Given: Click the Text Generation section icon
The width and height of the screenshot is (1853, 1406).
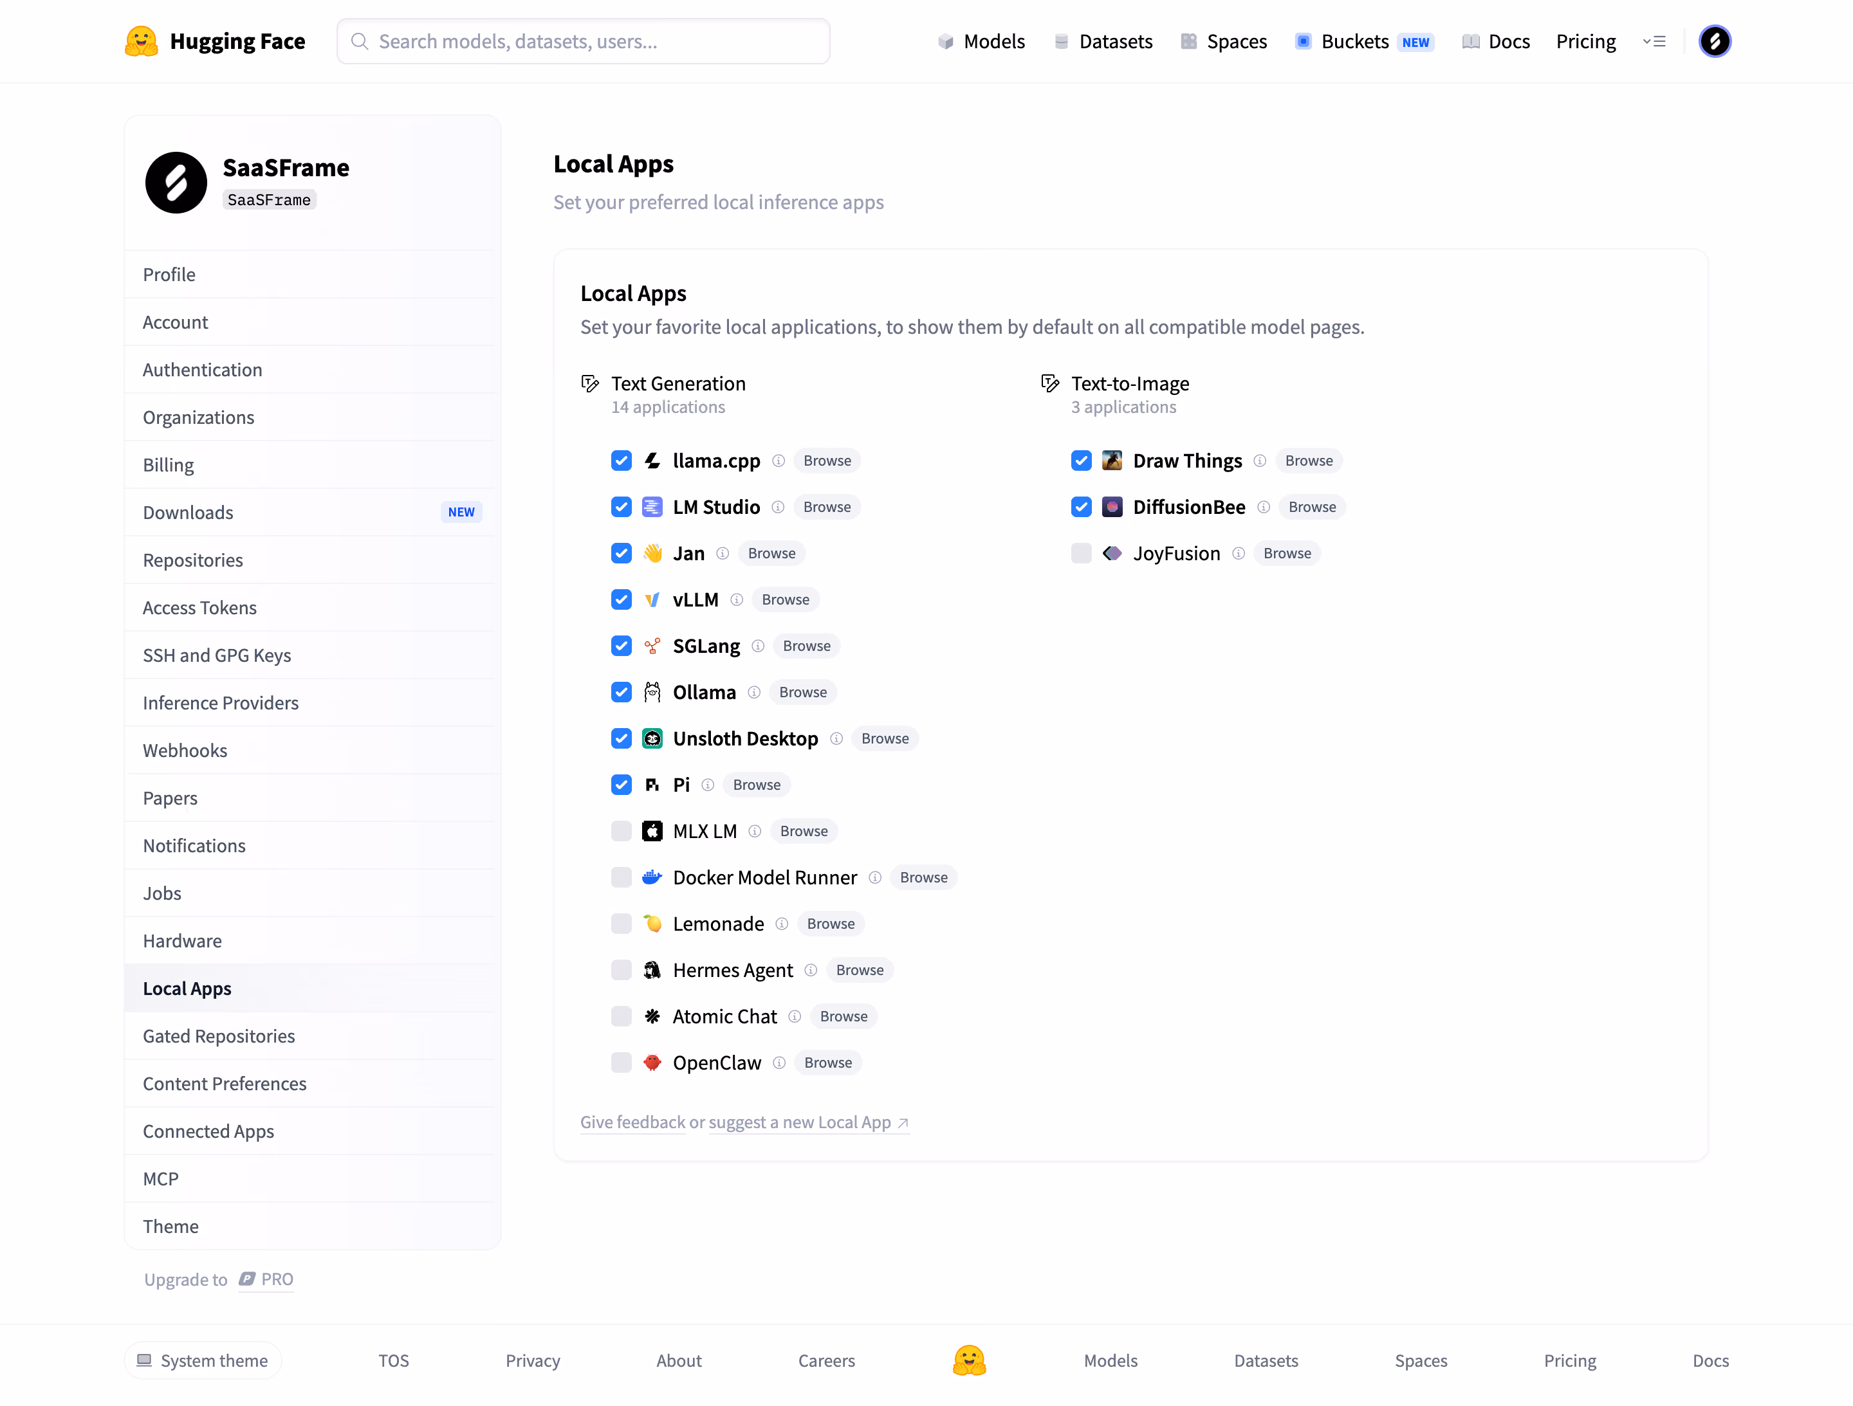Looking at the screenshot, I should point(590,383).
